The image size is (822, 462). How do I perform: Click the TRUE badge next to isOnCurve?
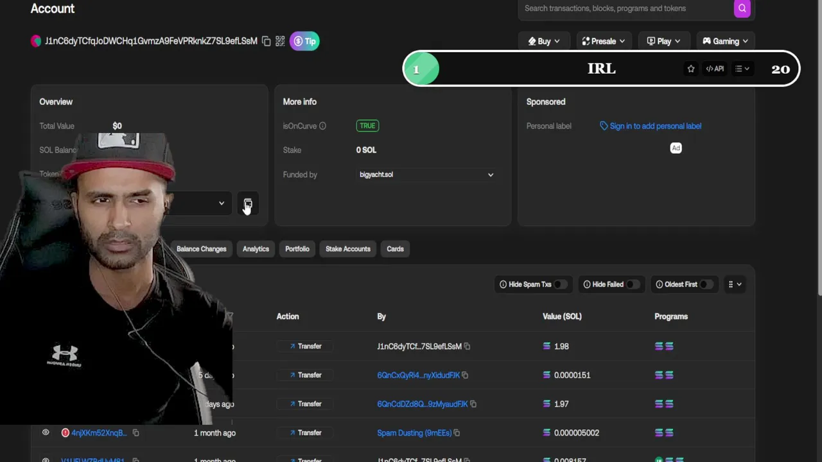367,126
